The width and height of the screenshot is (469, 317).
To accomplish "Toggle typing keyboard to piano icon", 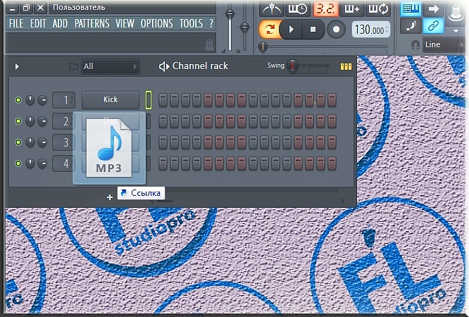I will coord(412,9).
